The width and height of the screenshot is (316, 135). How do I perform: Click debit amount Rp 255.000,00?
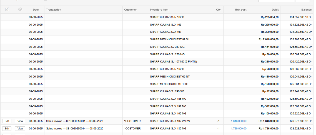pos(270,24)
